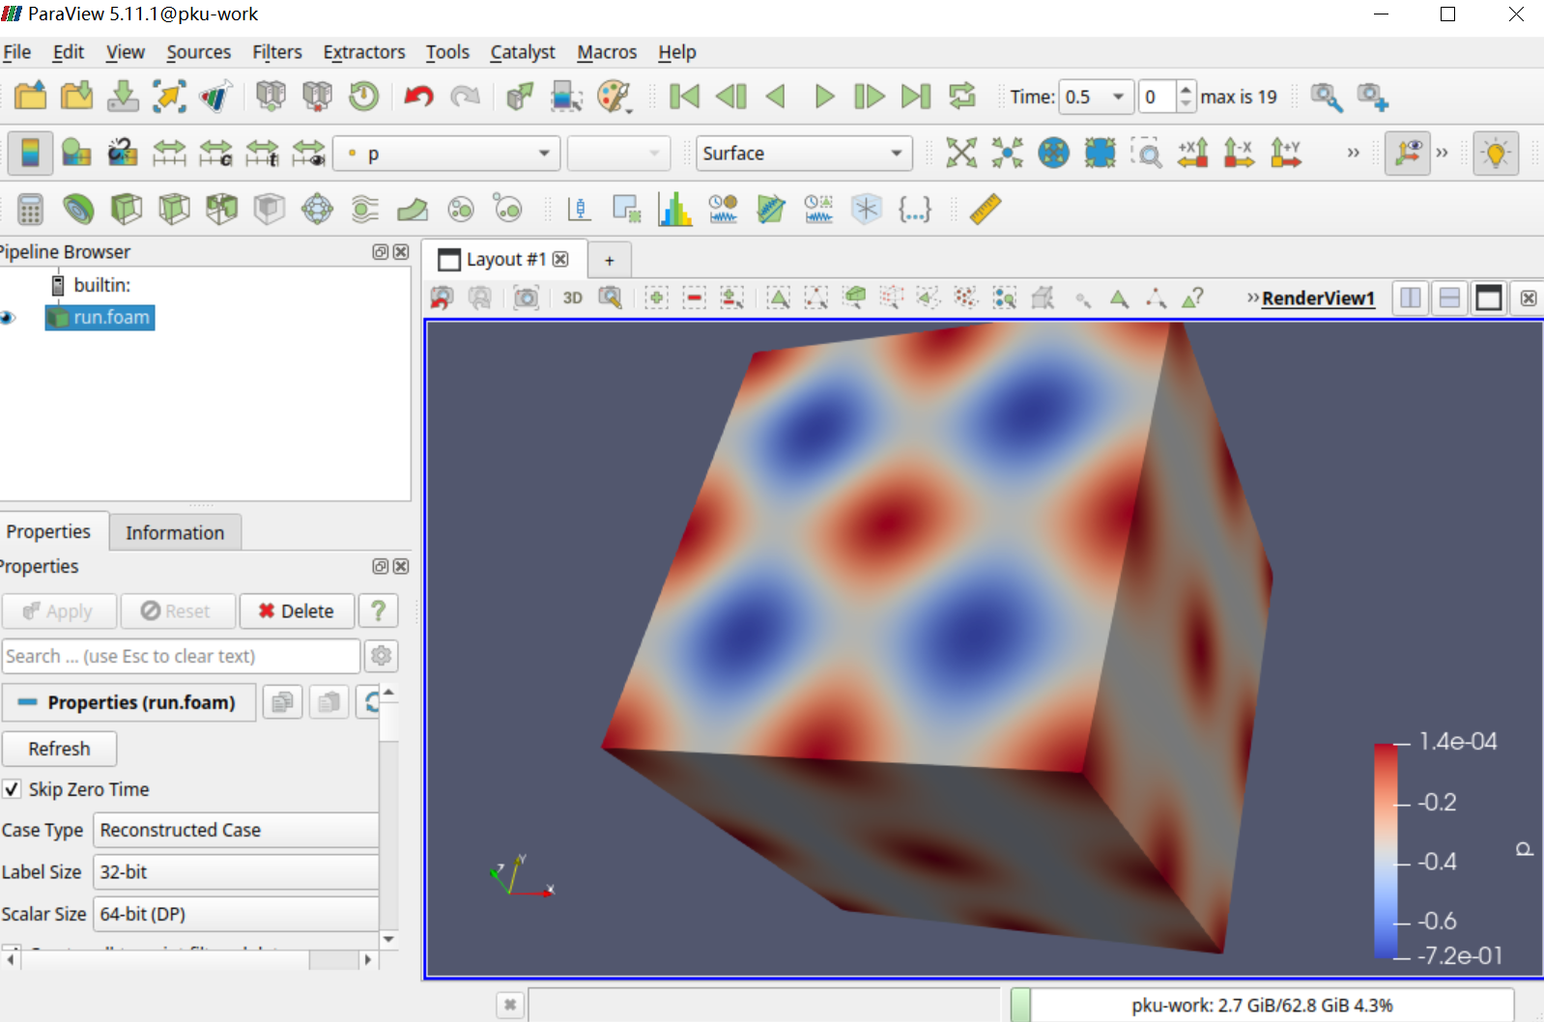Collapse Properties (run.foam) section
The image size is (1544, 1022).
pyautogui.click(x=129, y=702)
